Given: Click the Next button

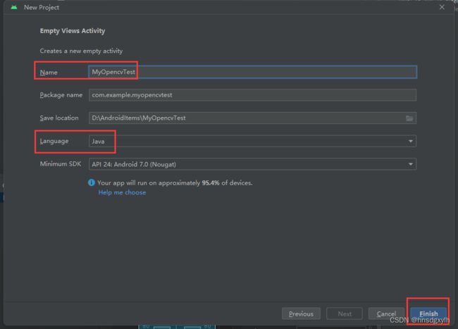Looking at the screenshot, I should (x=345, y=314).
